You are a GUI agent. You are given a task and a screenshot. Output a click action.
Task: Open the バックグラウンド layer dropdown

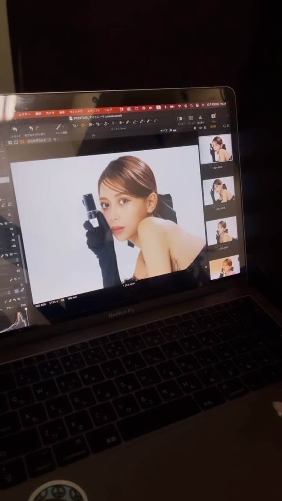(38, 140)
